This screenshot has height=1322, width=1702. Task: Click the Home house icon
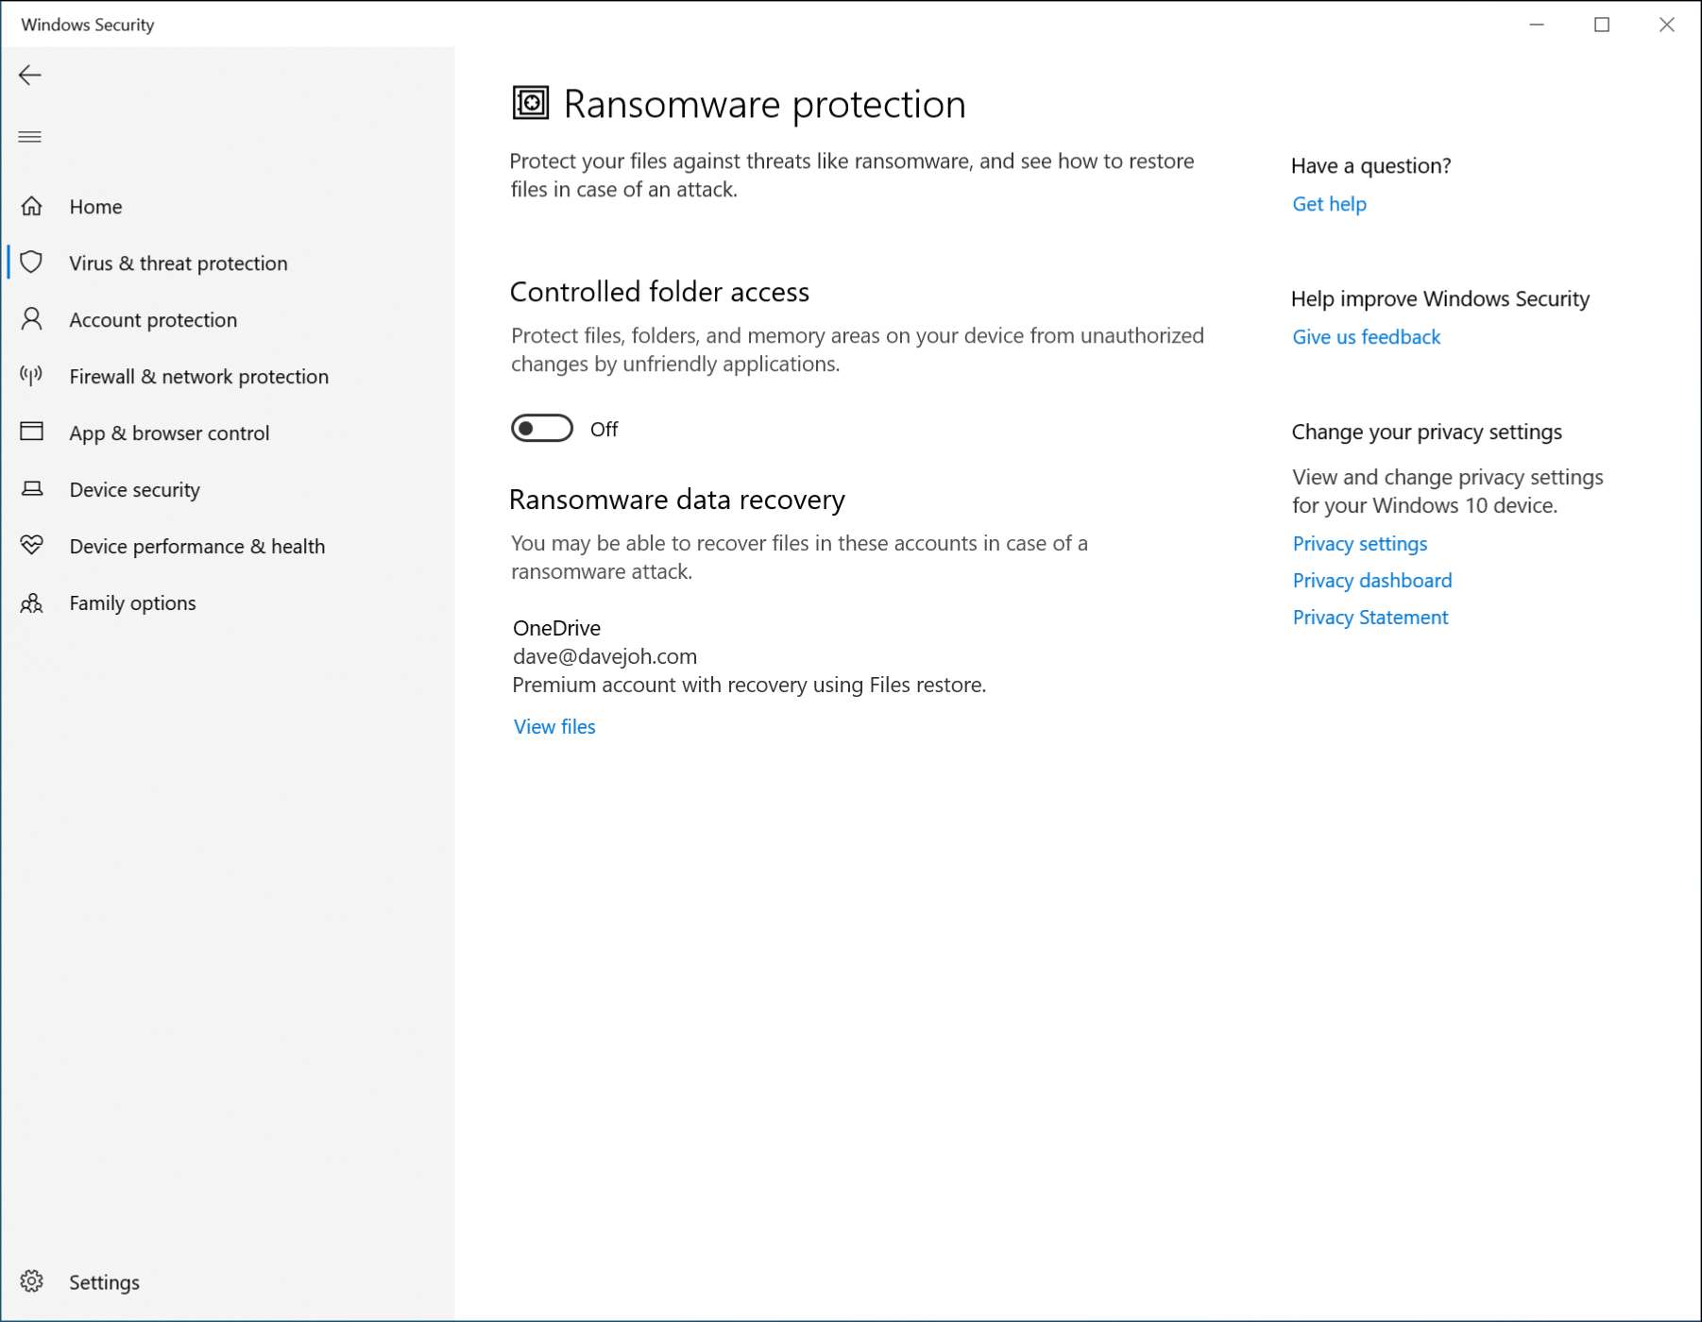(32, 206)
